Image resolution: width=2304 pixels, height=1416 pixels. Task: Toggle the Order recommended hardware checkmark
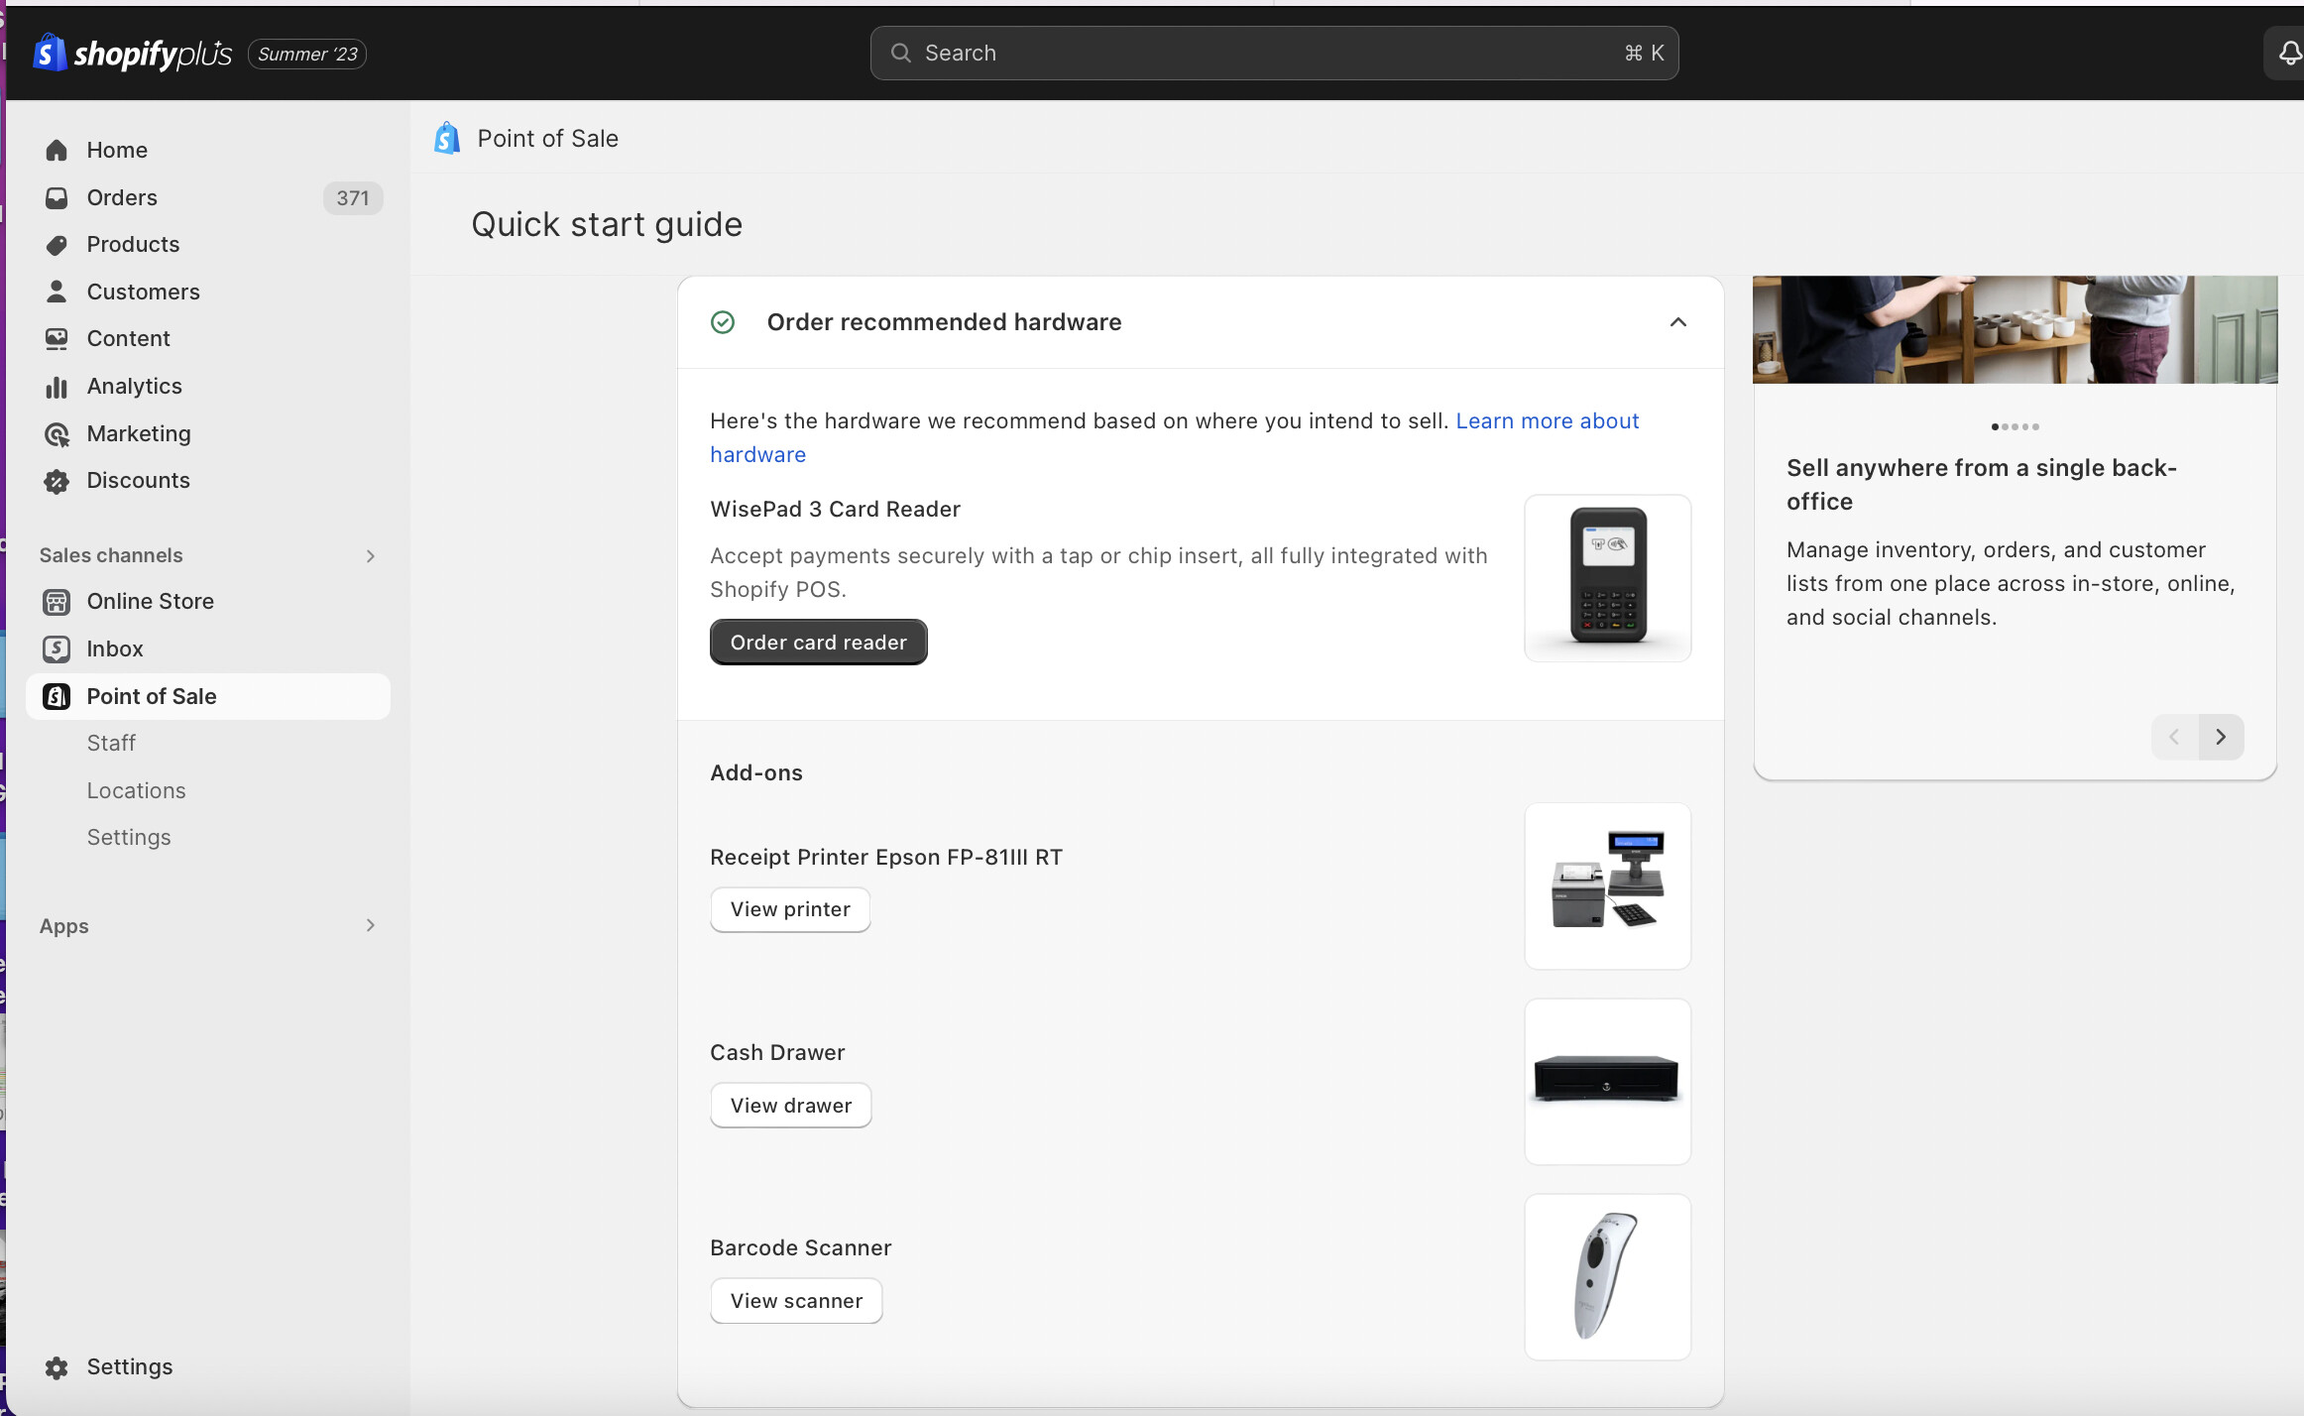pyautogui.click(x=723, y=322)
